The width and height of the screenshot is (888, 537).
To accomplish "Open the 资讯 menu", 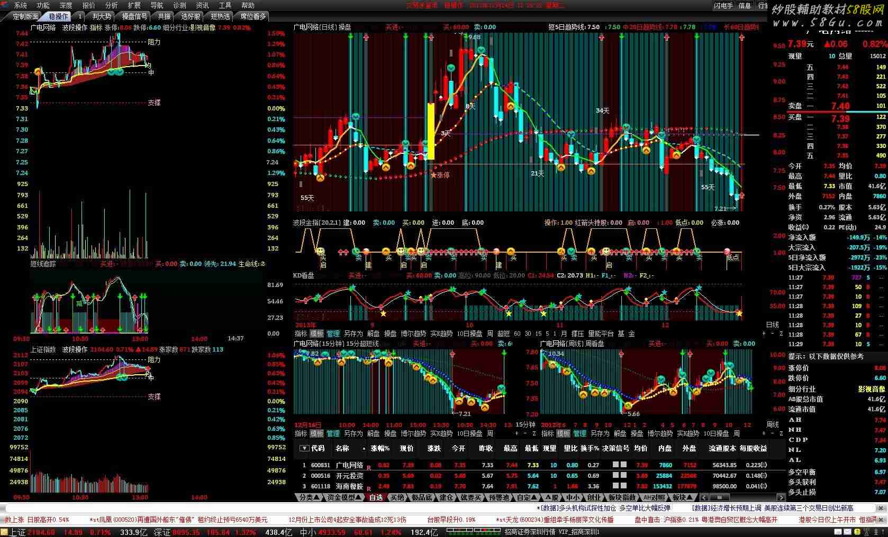I will pyautogui.click(x=202, y=5).
